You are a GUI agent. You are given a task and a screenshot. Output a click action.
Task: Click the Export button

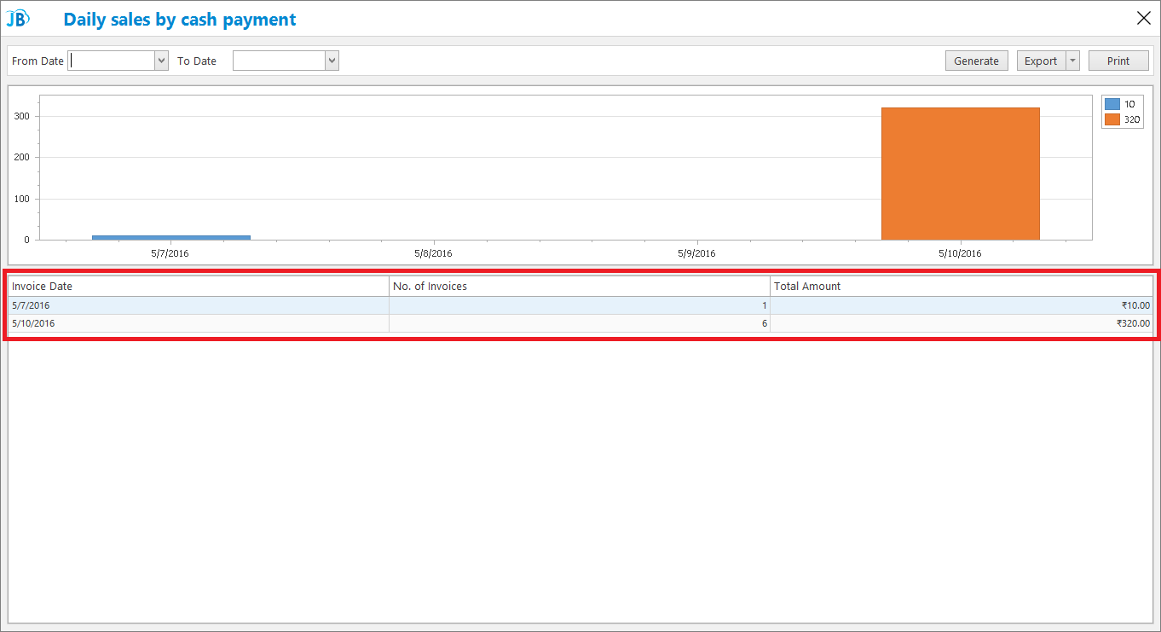(x=1041, y=61)
